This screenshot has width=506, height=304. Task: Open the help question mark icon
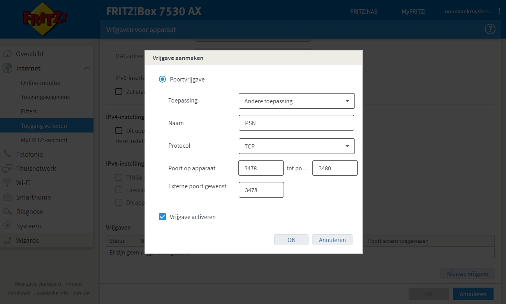point(490,29)
